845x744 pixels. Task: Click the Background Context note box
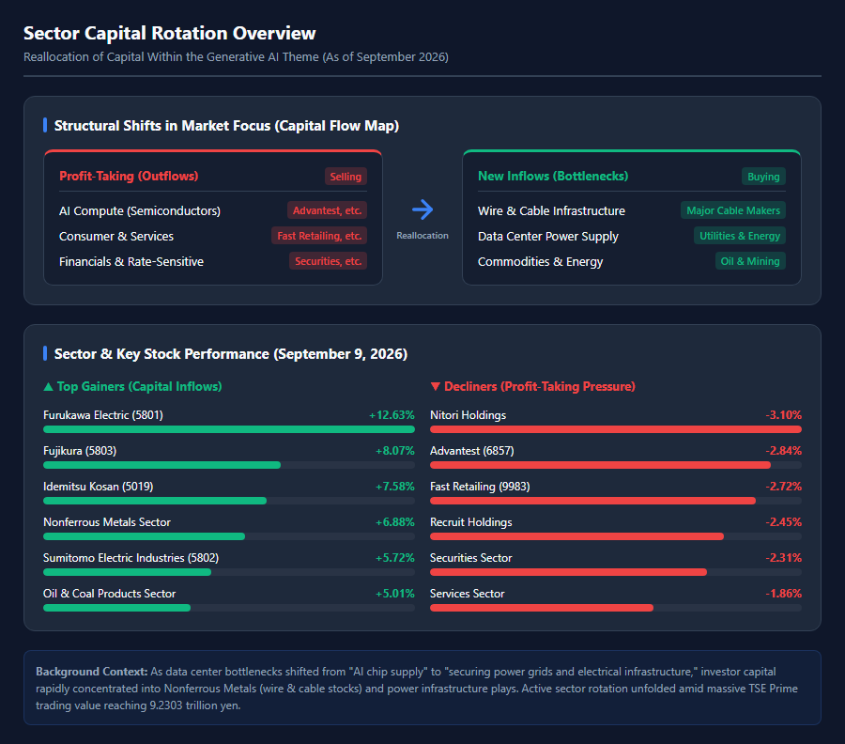(x=422, y=688)
